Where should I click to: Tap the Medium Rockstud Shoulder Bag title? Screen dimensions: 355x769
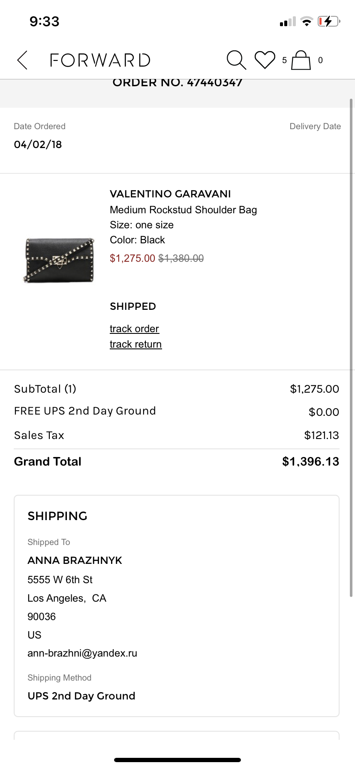183,210
